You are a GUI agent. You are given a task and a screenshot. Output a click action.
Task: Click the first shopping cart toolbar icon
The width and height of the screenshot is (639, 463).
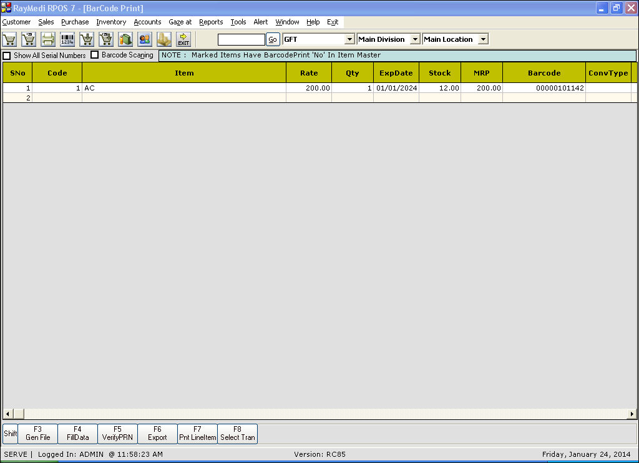coord(9,39)
